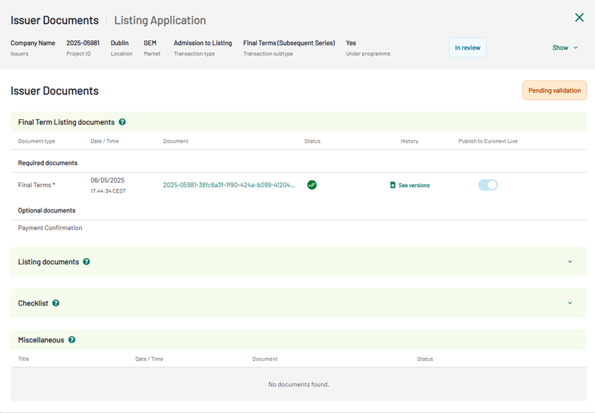Click the Pending validation badge
This screenshot has width=595, height=413.
[x=554, y=90]
